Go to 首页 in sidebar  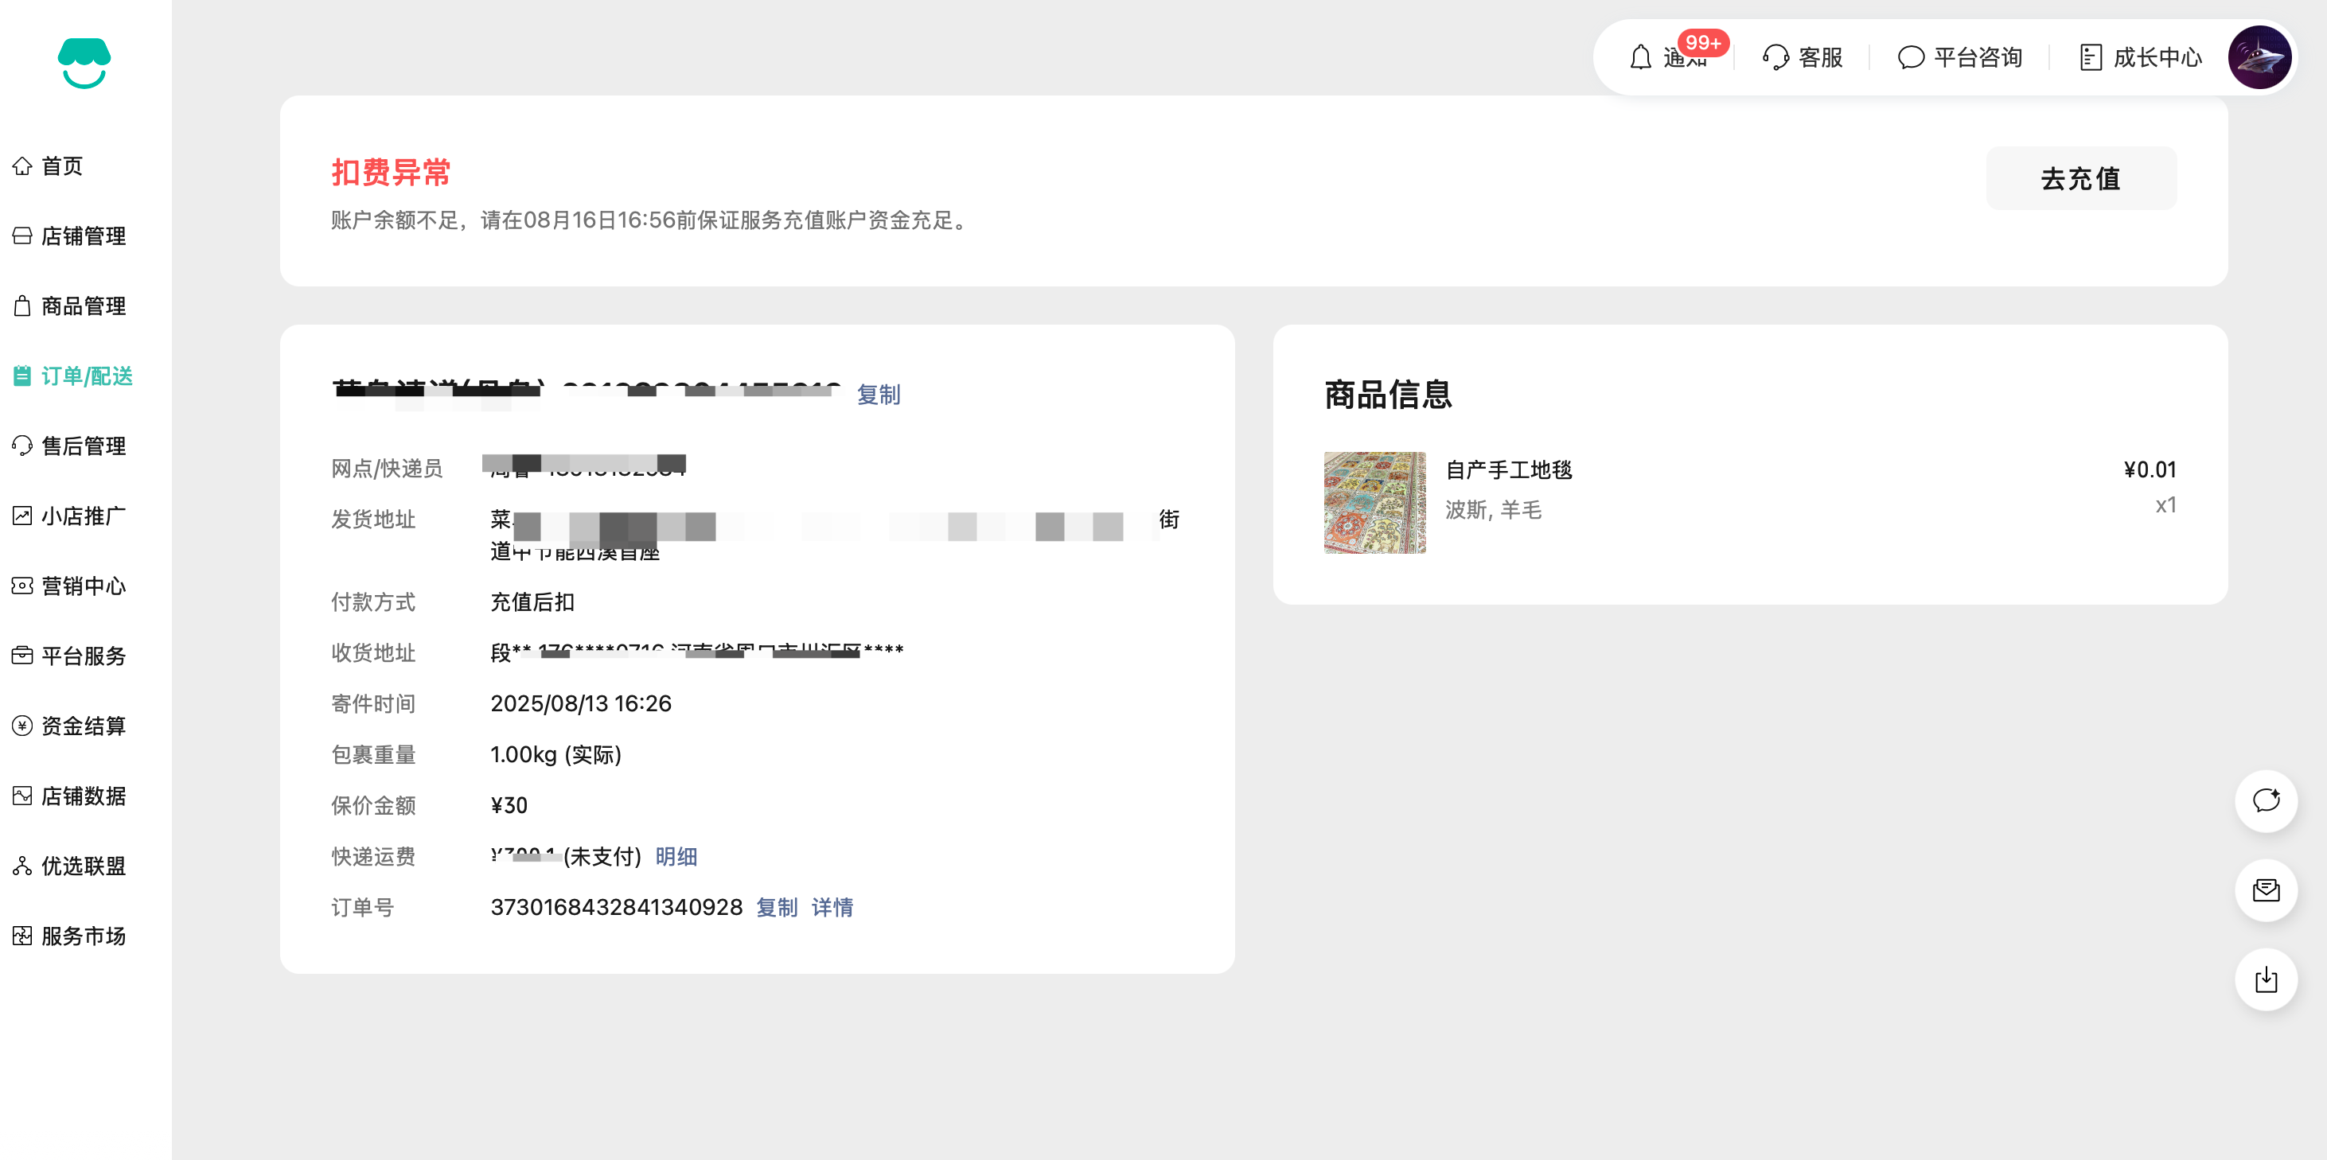(x=61, y=166)
